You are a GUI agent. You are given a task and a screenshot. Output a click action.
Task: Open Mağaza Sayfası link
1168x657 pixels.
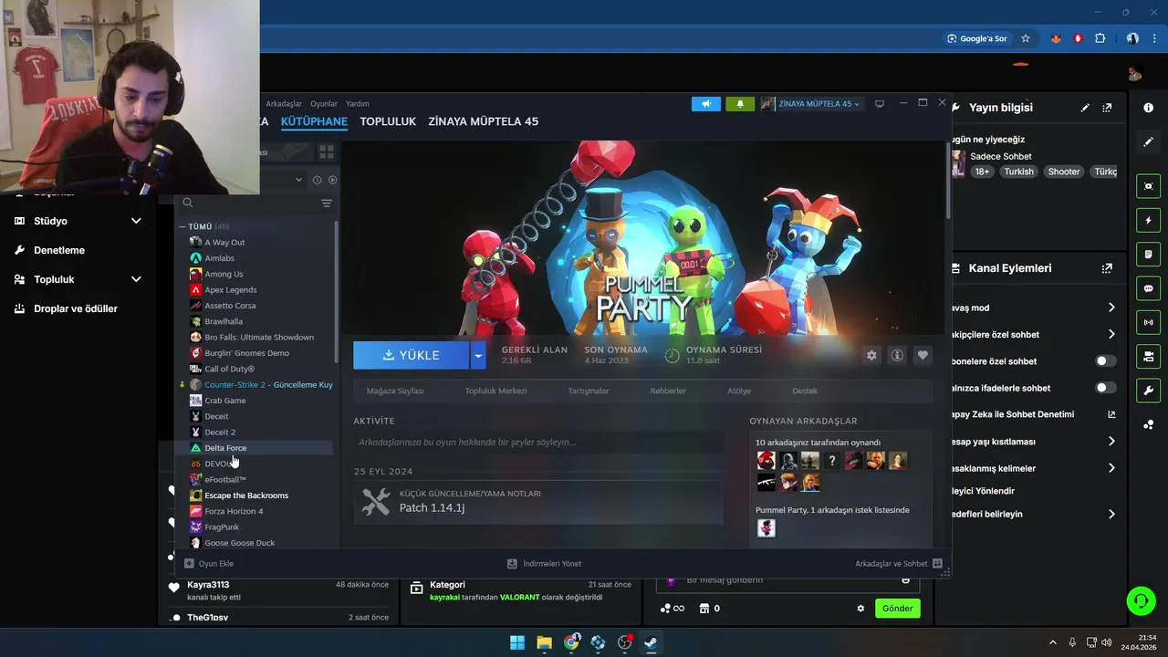395,391
